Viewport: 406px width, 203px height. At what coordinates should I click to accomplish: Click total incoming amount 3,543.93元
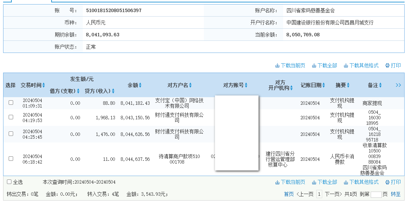click(154, 194)
